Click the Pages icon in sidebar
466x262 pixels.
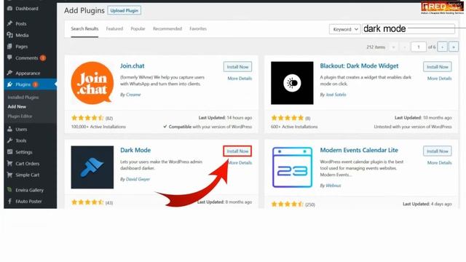(9, 47)
